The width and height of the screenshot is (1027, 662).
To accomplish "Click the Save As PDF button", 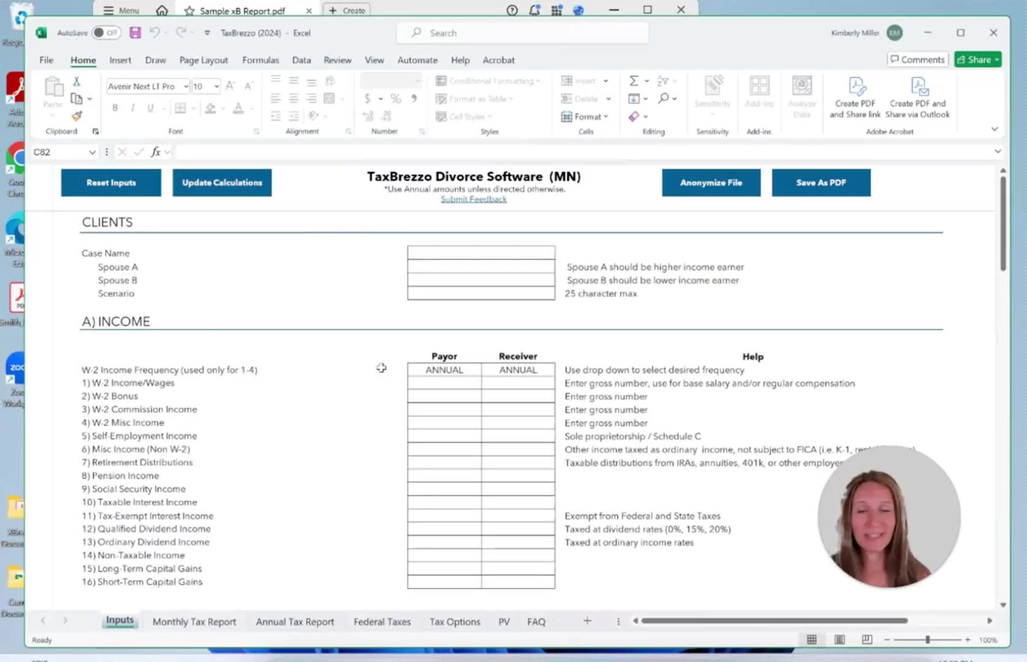I will (x=821, y=183).
